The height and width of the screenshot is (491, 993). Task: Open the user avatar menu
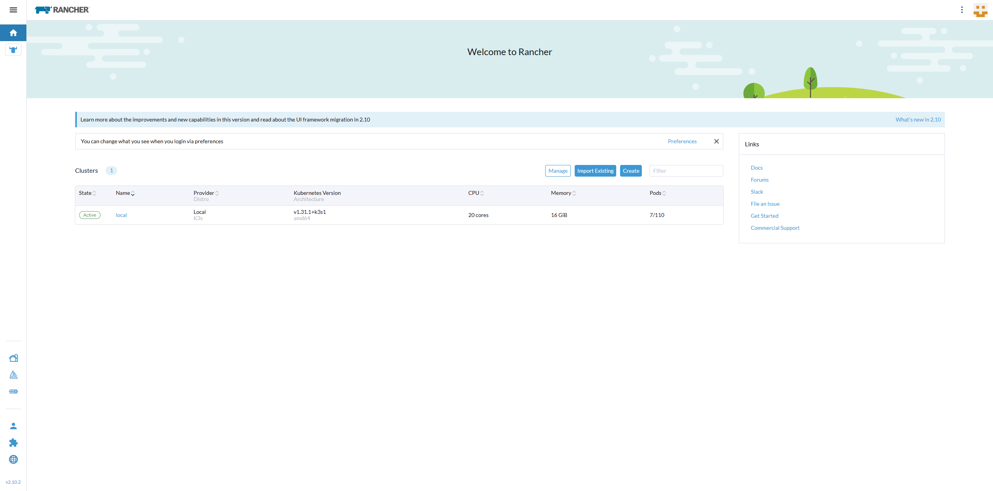980,10
